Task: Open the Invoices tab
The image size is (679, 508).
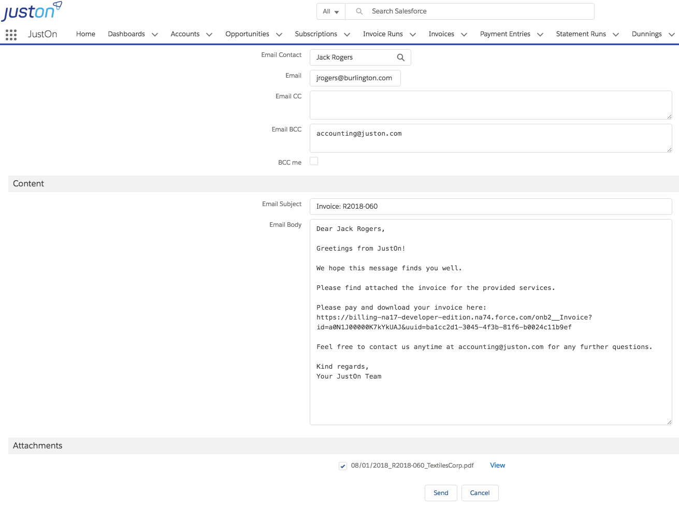Action: 441,34
